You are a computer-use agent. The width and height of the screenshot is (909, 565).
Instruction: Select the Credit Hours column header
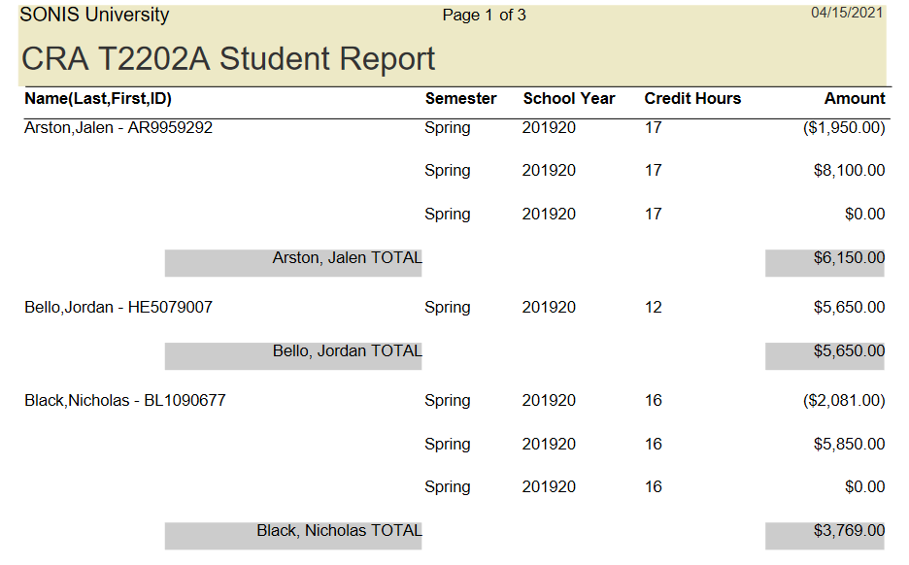pos(692,99)
